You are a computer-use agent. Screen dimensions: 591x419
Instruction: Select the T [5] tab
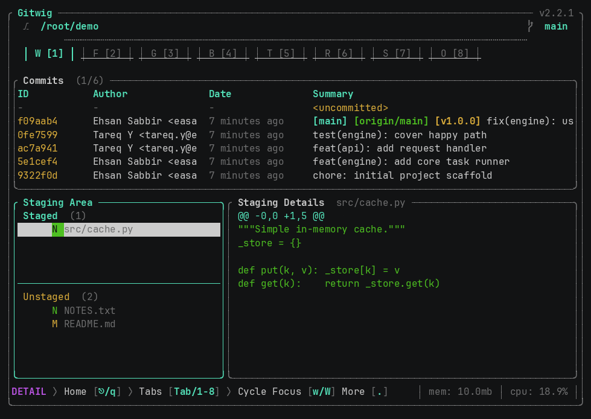coord(281,54)
